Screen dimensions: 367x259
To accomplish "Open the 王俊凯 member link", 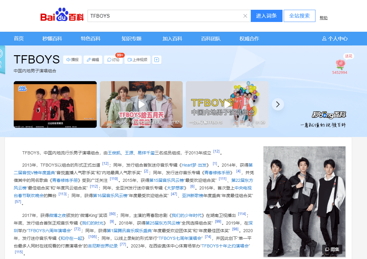I will point(114,153).
